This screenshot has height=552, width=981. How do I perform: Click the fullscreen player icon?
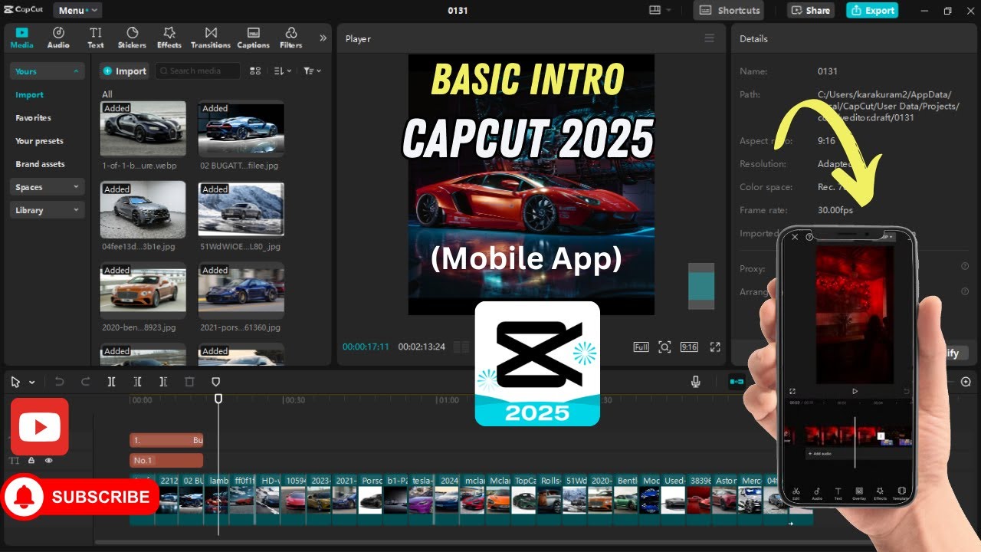(x=715, y=347)
